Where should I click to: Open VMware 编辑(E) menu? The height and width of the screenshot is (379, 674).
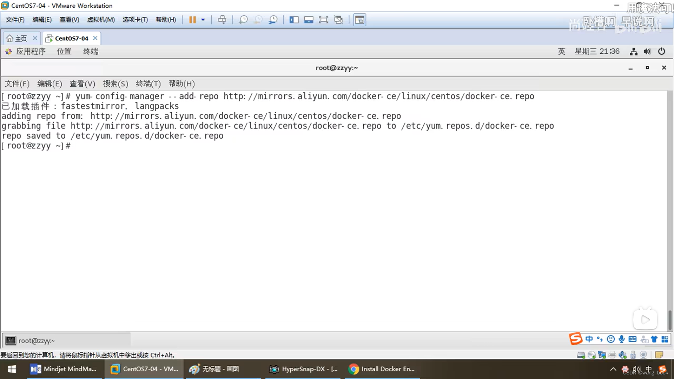pos(42,20)
